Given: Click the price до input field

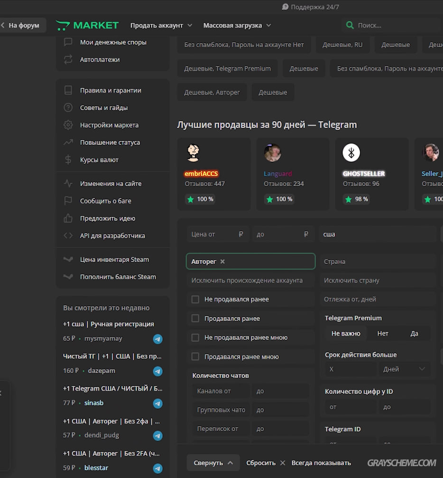Looking at the screenshot, I should (283, 234).
